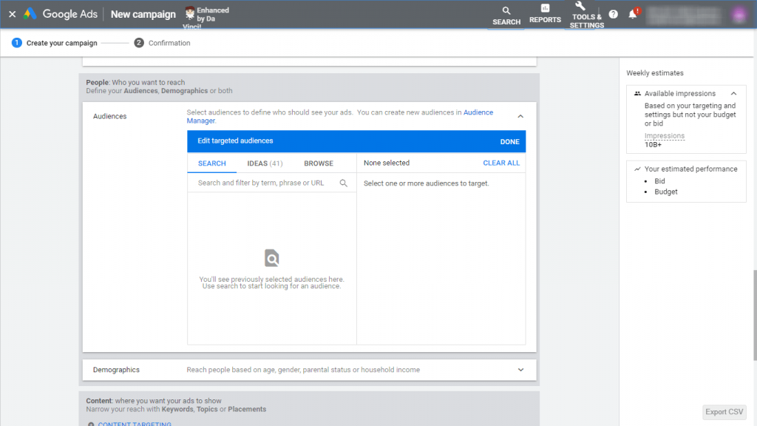
Task: Click the Help question mark icon
Action: tap(613, 15)
